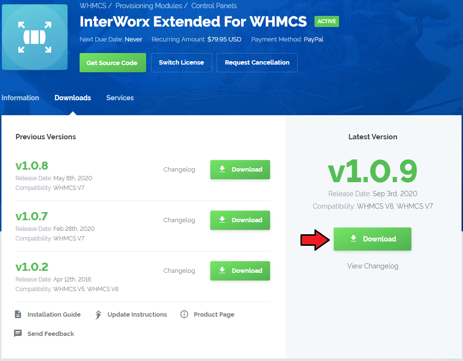This screenshot has width=463, height=361.
Task: Click Release Date Feb 28th, 2020 text
Action: (x=55, y=229)
